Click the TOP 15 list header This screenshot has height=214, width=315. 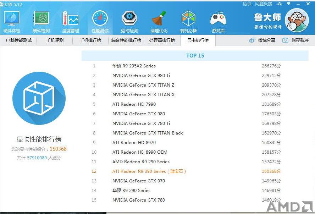195,56
